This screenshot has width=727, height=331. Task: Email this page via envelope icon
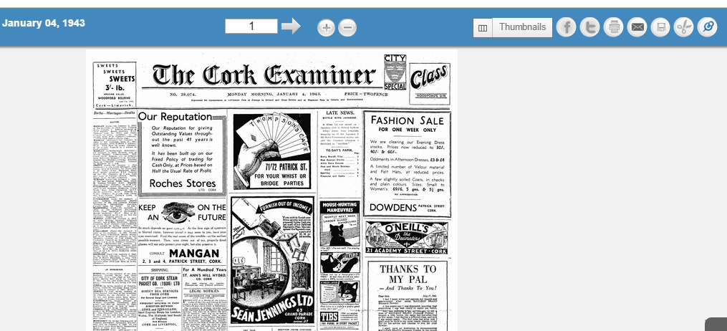click(637, 28)
